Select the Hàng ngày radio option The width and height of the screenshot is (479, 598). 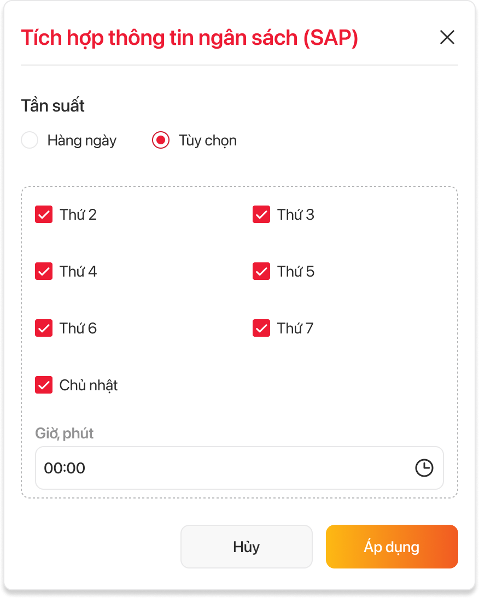30,140
